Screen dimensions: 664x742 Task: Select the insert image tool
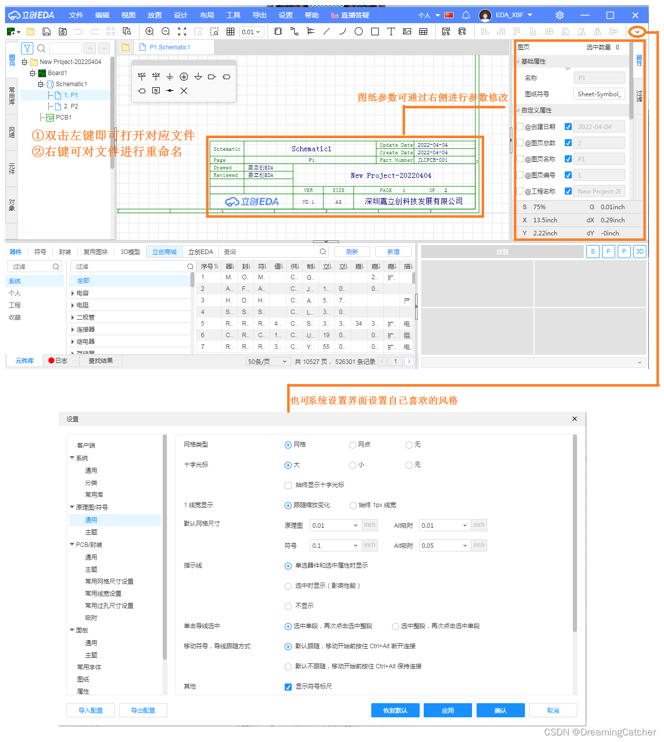pos(407,31)
